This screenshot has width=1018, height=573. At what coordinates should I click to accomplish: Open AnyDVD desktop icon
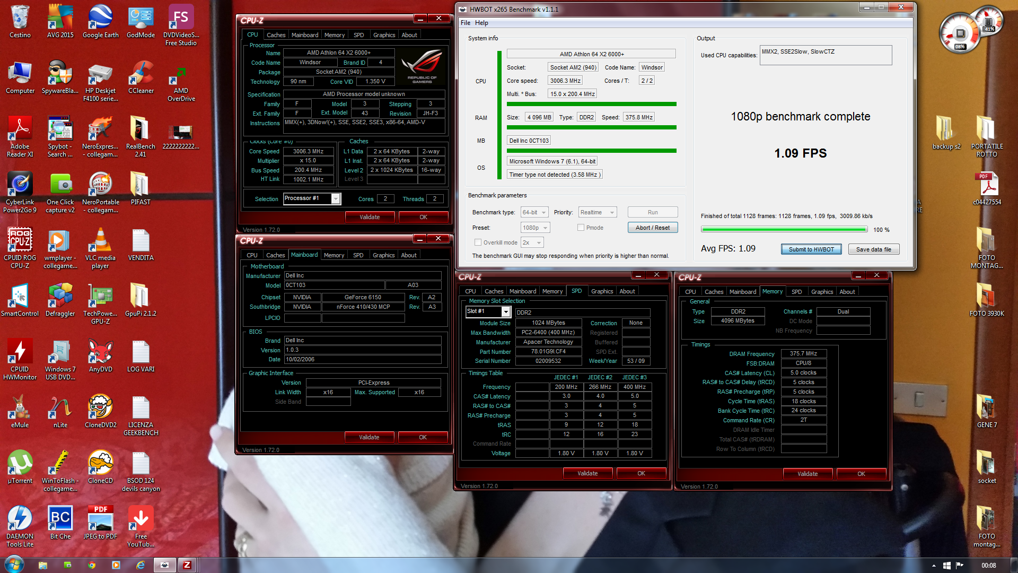click(x=100, y=356)
